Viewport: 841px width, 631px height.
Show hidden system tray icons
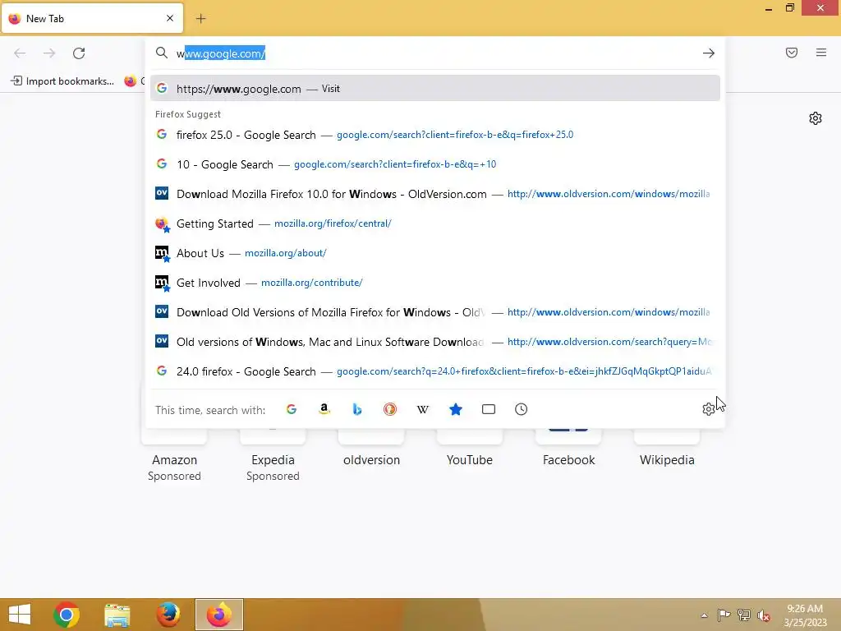click(704, 615)
